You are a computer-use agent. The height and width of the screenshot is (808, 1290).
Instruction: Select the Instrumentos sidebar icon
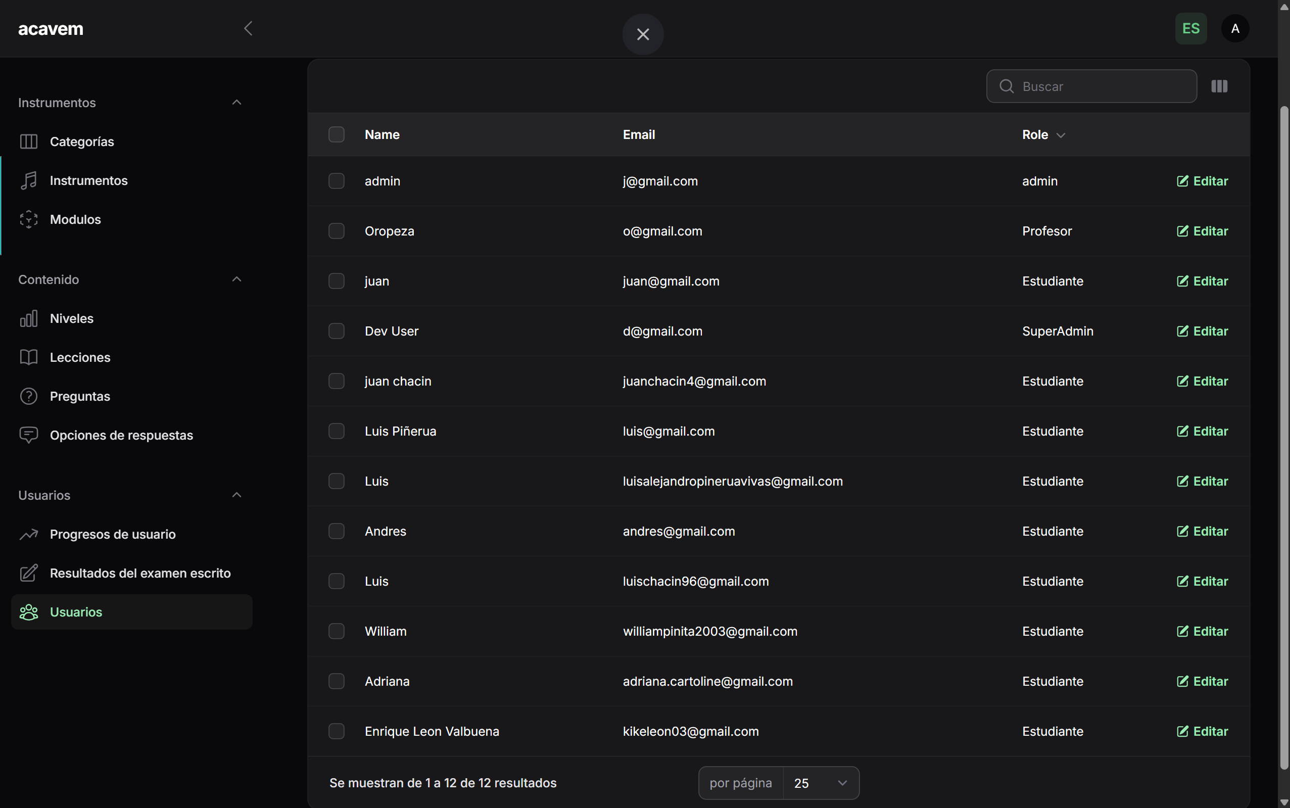click(29, 180)
